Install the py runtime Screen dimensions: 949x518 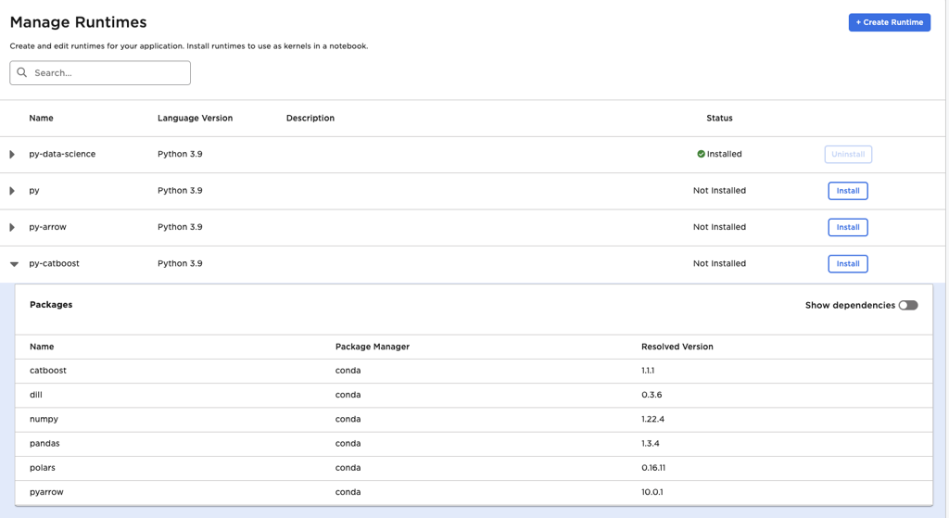(x=847, y=191)
